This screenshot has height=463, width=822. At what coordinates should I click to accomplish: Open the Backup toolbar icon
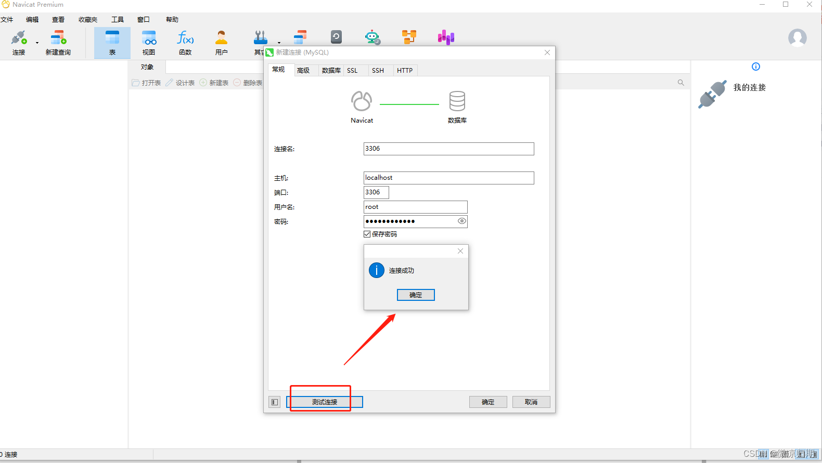[x=336, y=37]
